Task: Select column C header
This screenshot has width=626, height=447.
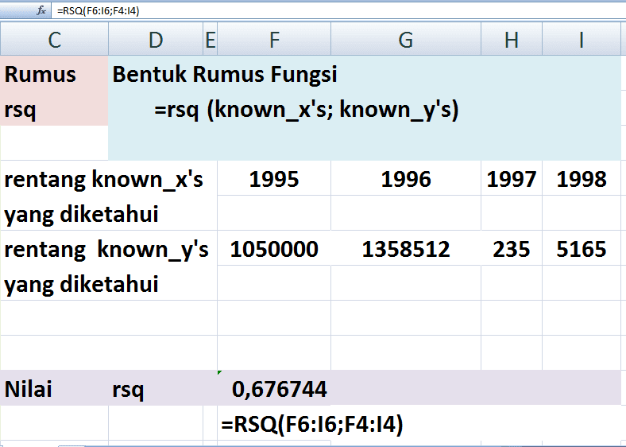Action: [54, 40]
